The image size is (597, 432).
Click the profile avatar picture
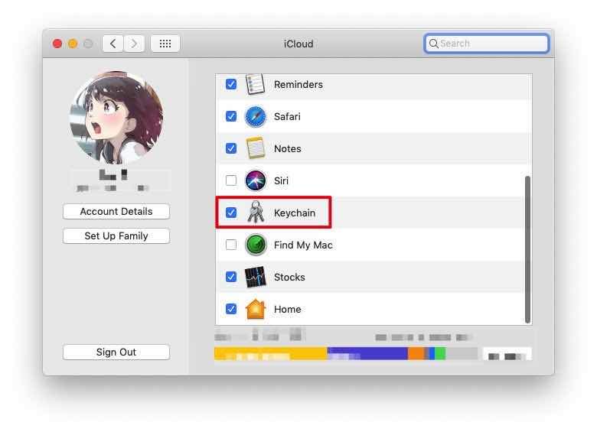tap(116, 117)
